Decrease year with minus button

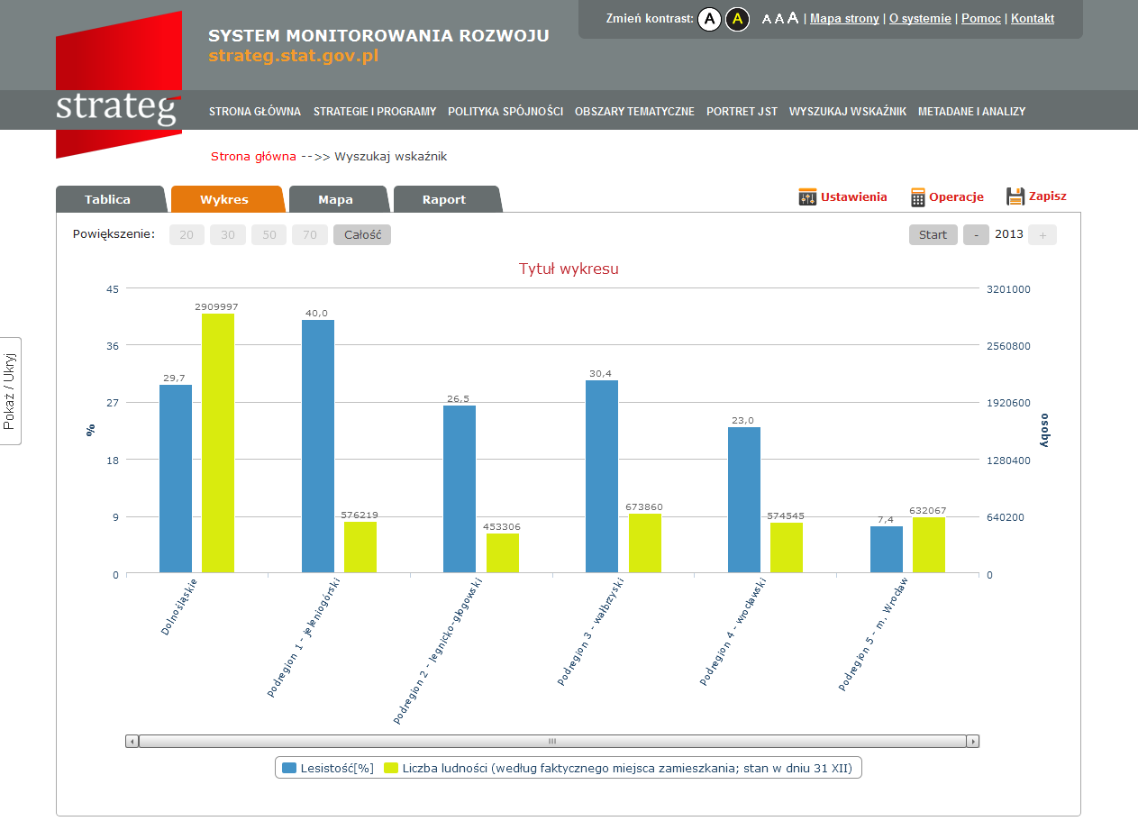[x=976, y=234]
